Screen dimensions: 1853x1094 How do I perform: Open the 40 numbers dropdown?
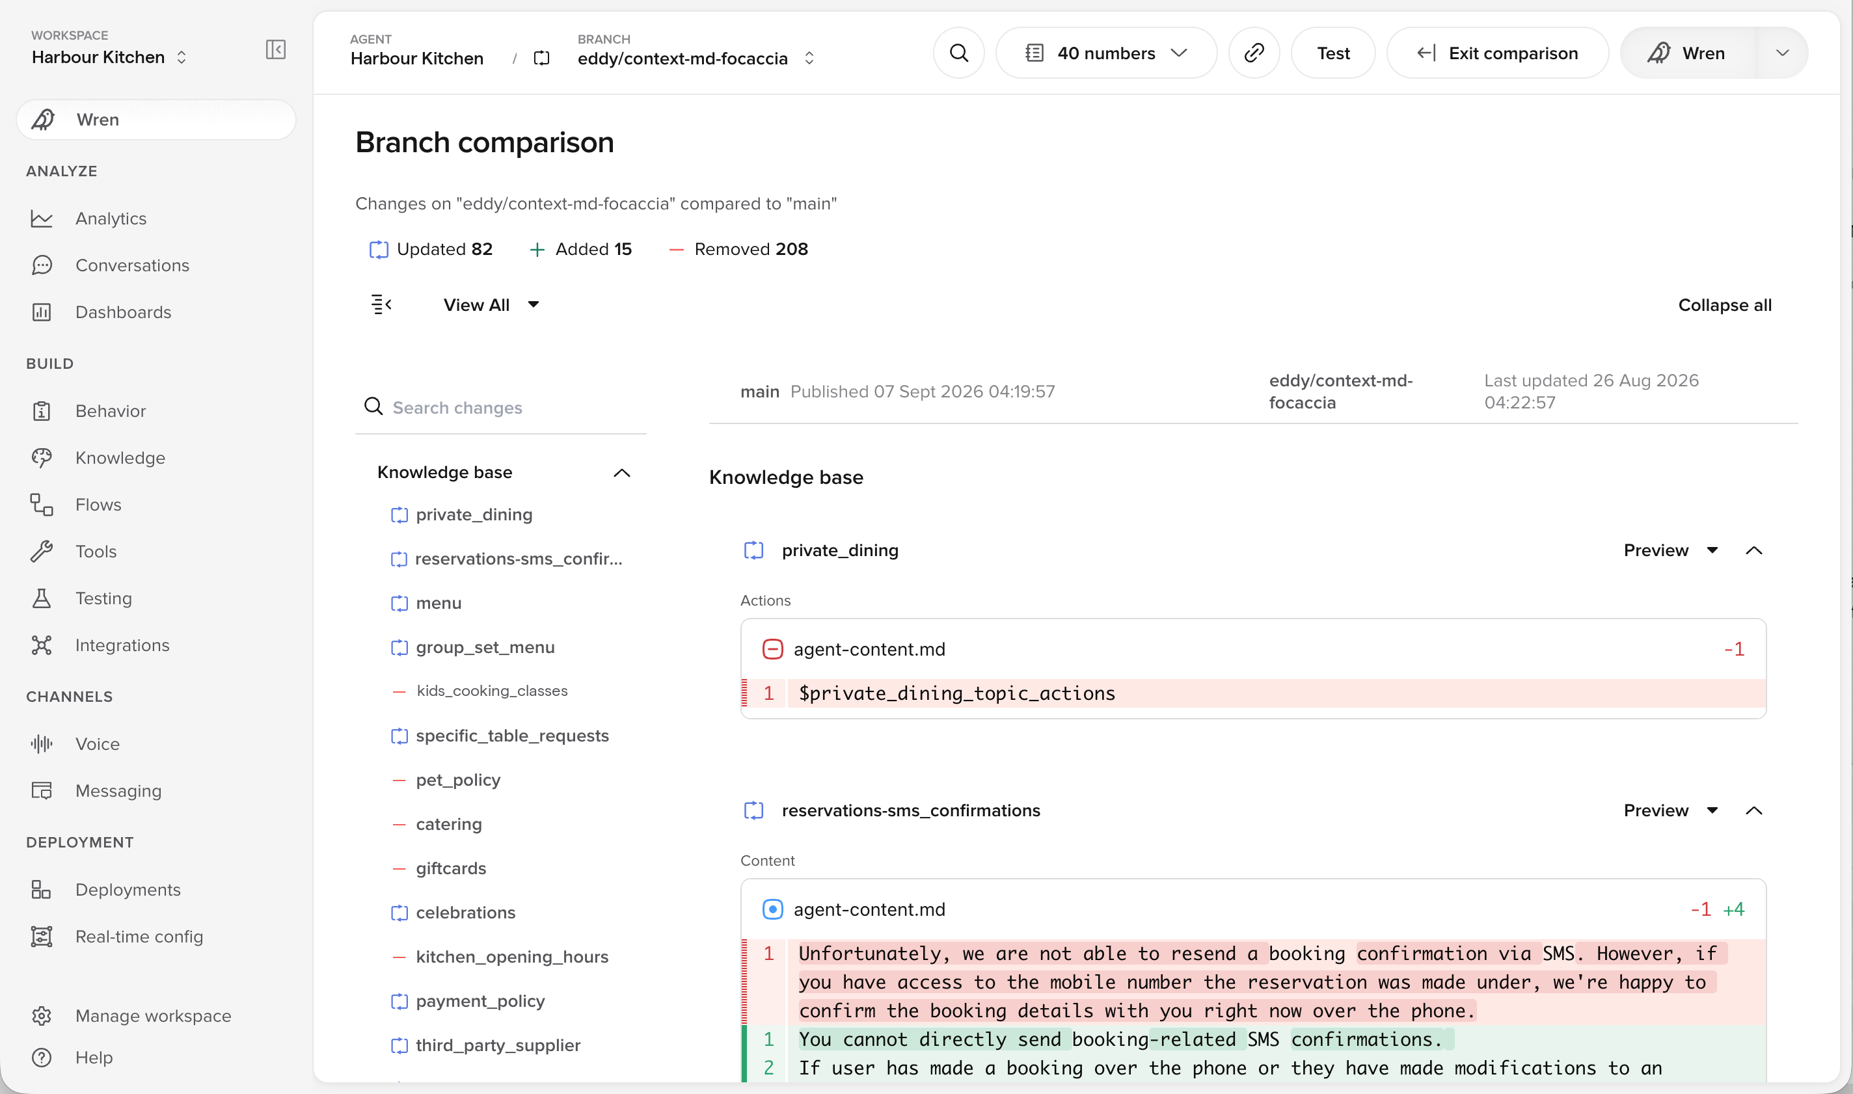pyautogui.click(x=1106, y=53)
